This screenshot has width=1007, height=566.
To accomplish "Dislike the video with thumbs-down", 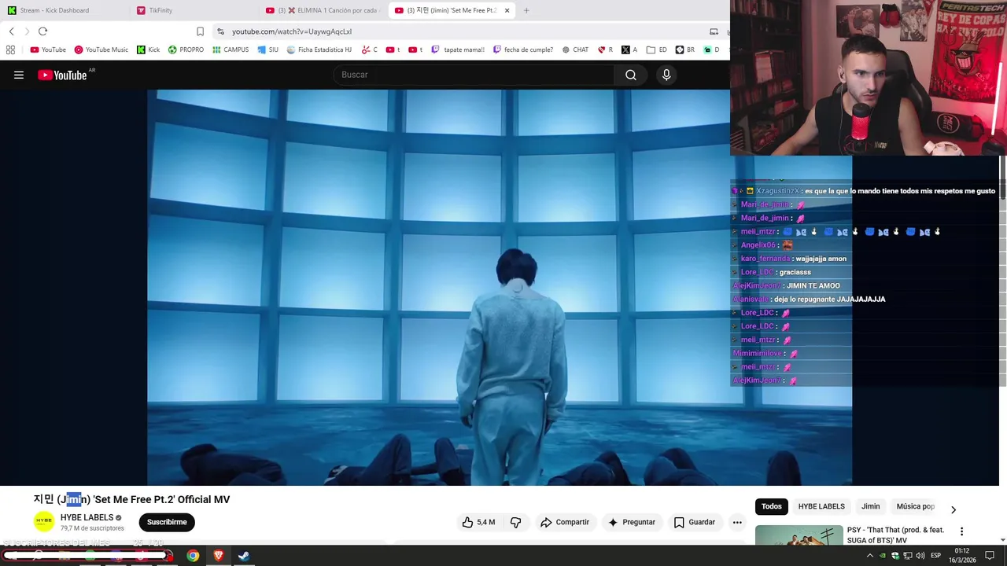I will tap(516, 522).
